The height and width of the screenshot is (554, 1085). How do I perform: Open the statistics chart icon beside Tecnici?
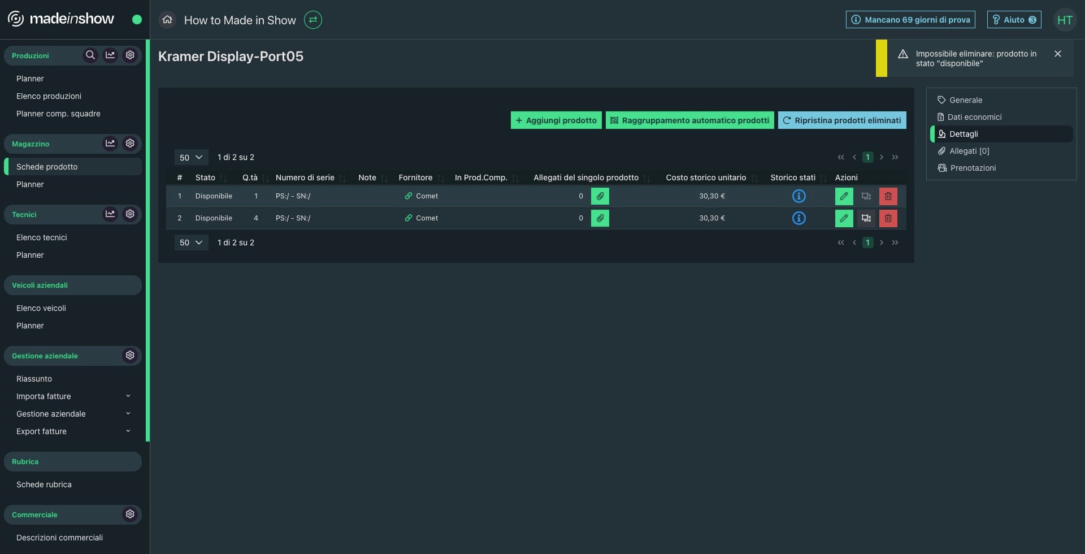[x=110, y=214]
